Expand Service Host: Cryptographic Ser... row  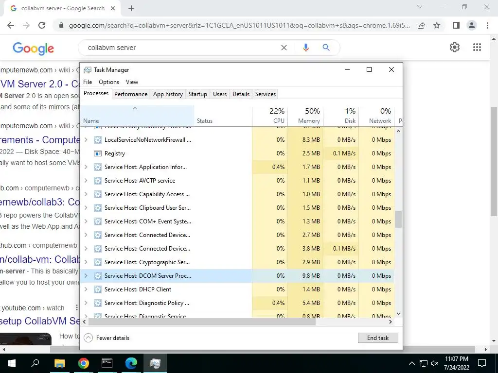click(86, 262)
